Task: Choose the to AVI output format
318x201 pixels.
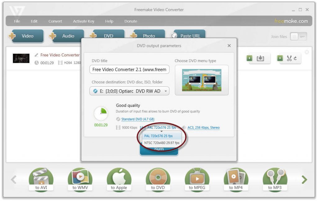Action: coord(41,179)
